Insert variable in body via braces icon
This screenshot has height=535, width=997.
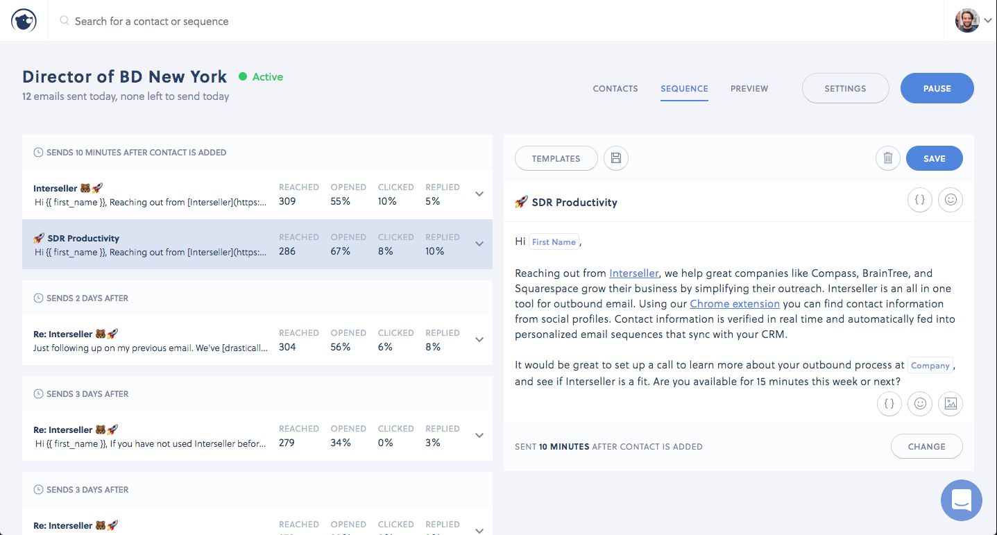click(x=889, y=403)
